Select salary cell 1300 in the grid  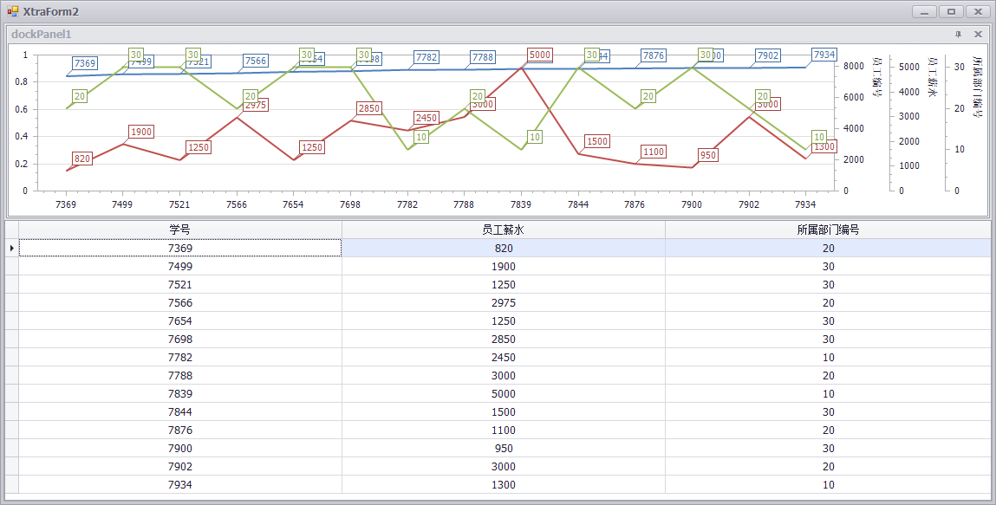click(x=503, y=485)
